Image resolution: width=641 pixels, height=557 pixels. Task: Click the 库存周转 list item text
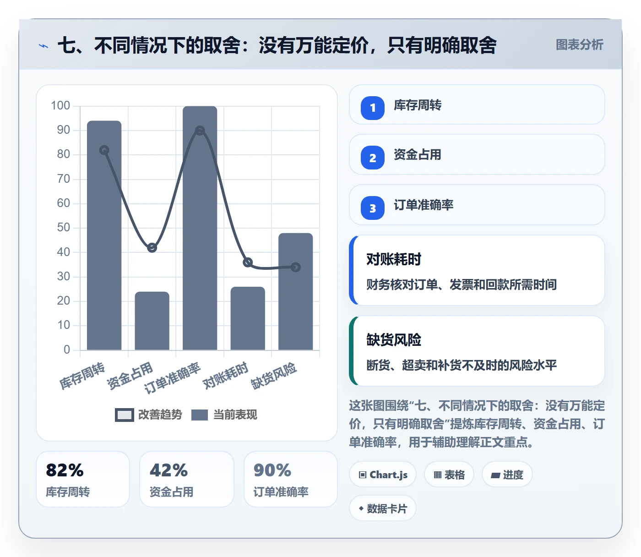[418, 105]
